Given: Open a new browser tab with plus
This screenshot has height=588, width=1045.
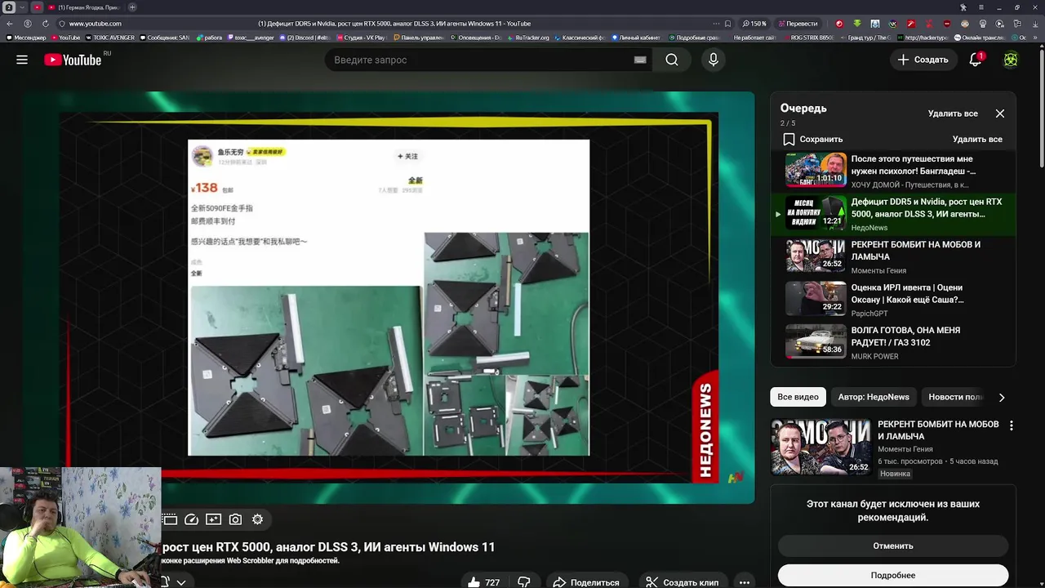Looking at the screenshot, I should (x=132, y=7).
